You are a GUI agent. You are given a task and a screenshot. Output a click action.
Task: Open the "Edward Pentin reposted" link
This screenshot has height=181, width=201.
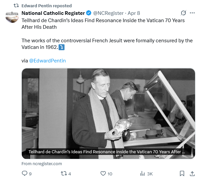pos(46,6)
